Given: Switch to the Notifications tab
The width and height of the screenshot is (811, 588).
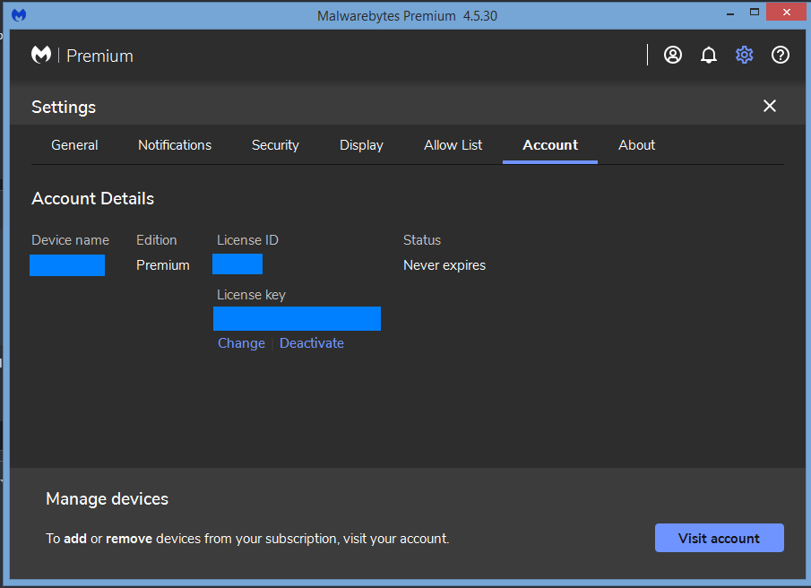Looking at the screenshot, I should click(x=175, y=145).
